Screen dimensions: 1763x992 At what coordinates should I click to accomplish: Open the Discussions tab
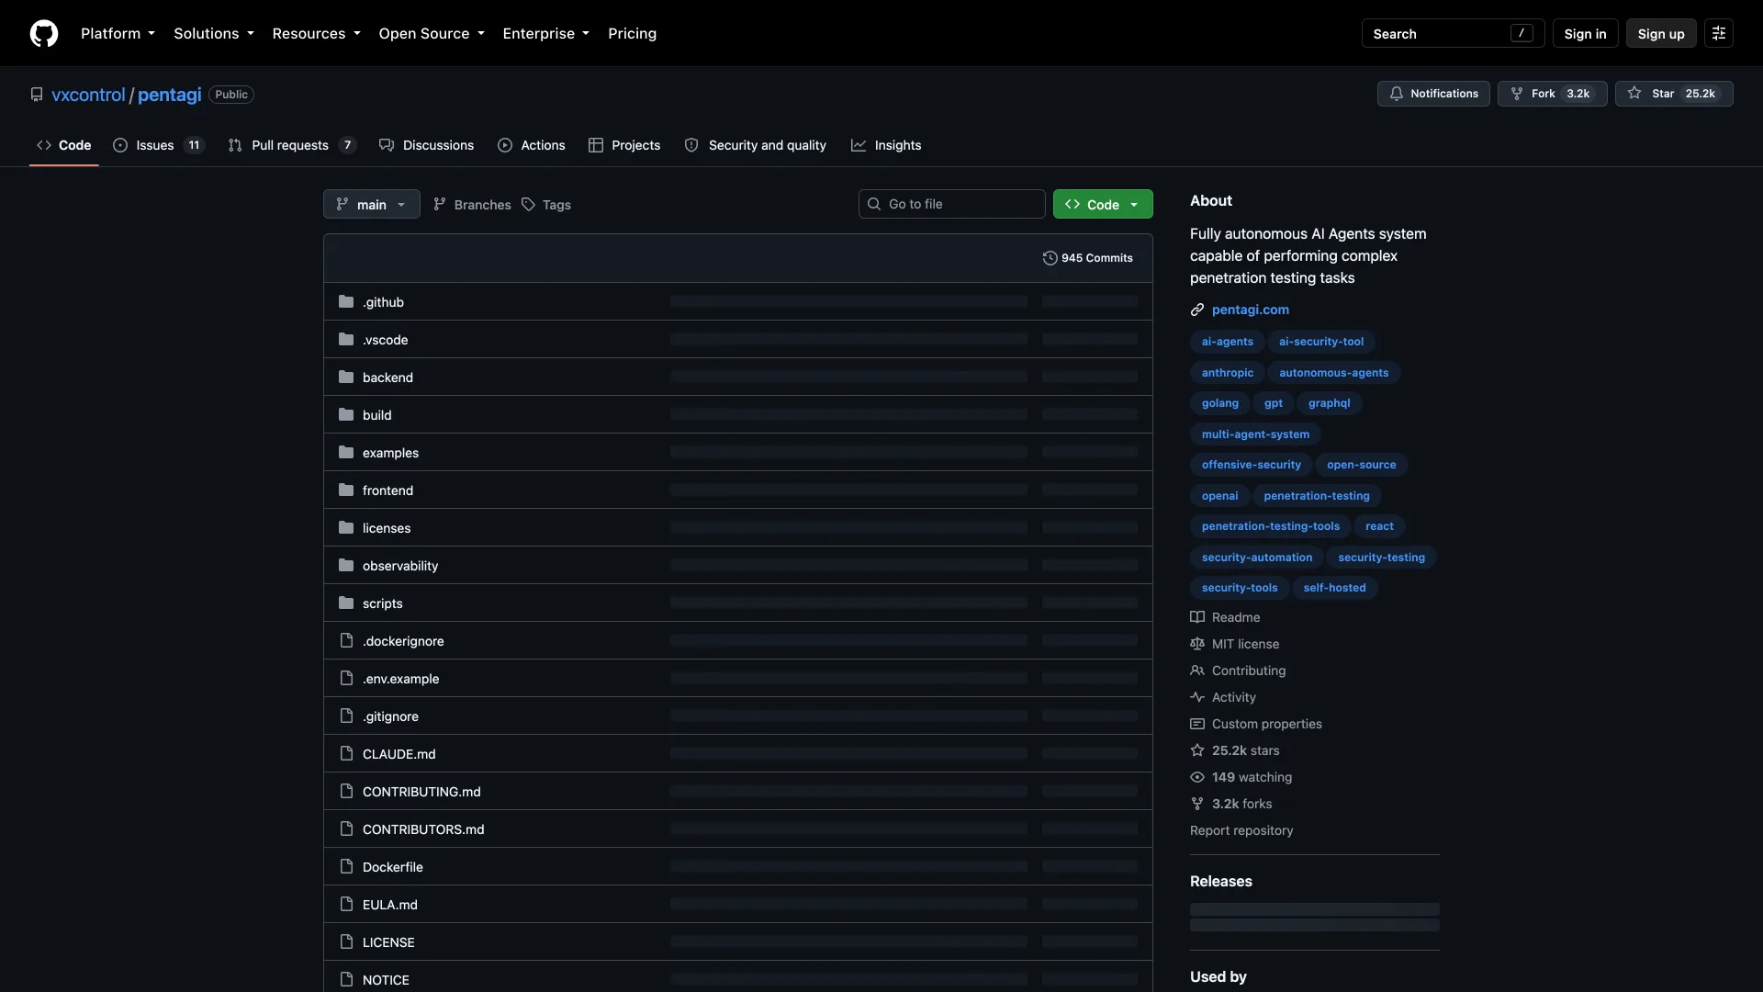pos(426,145)
